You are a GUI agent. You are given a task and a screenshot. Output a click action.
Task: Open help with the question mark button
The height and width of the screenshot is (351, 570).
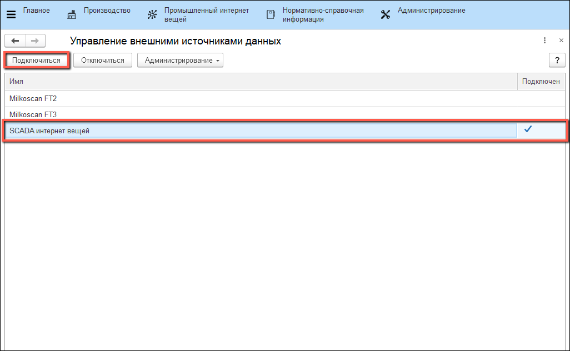pyautogui.click(x=557, y=60)
